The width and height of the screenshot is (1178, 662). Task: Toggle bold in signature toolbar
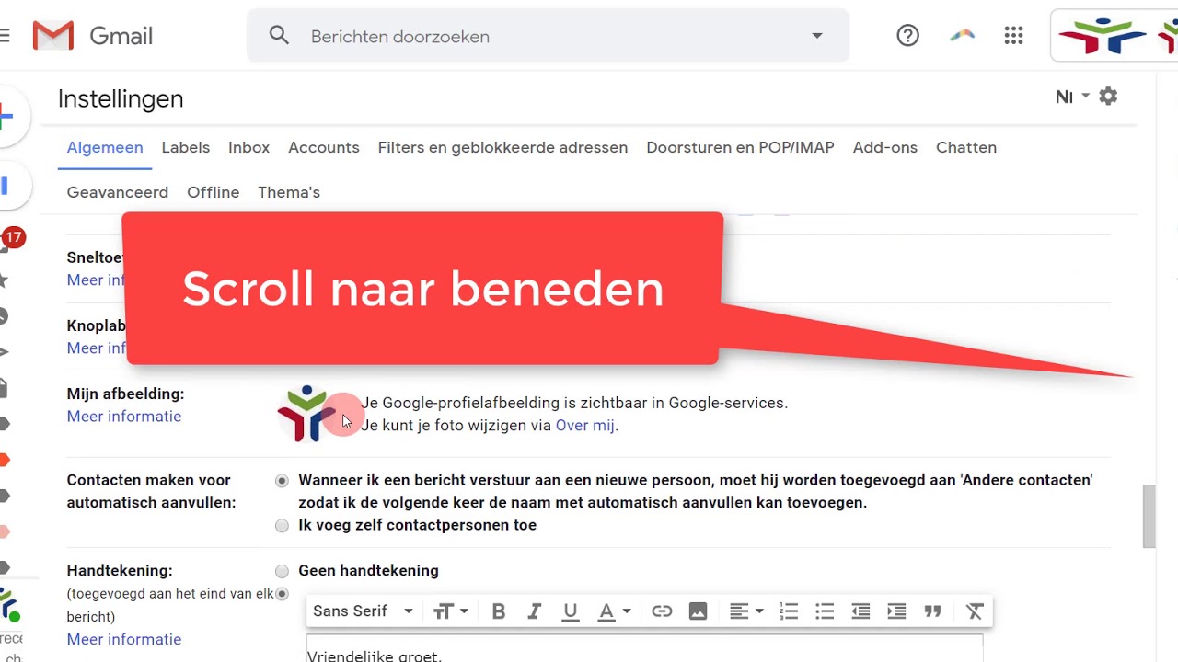(x=498, y=611)
